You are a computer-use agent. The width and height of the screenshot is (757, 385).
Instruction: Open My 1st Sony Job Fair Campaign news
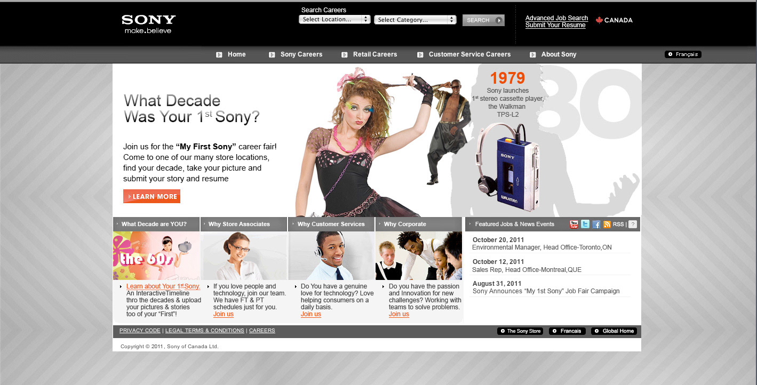point(546,291)
